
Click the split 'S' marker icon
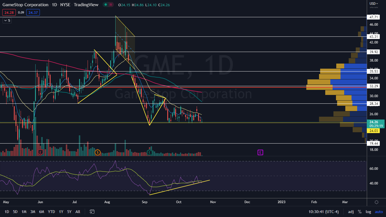coord(97,152)
